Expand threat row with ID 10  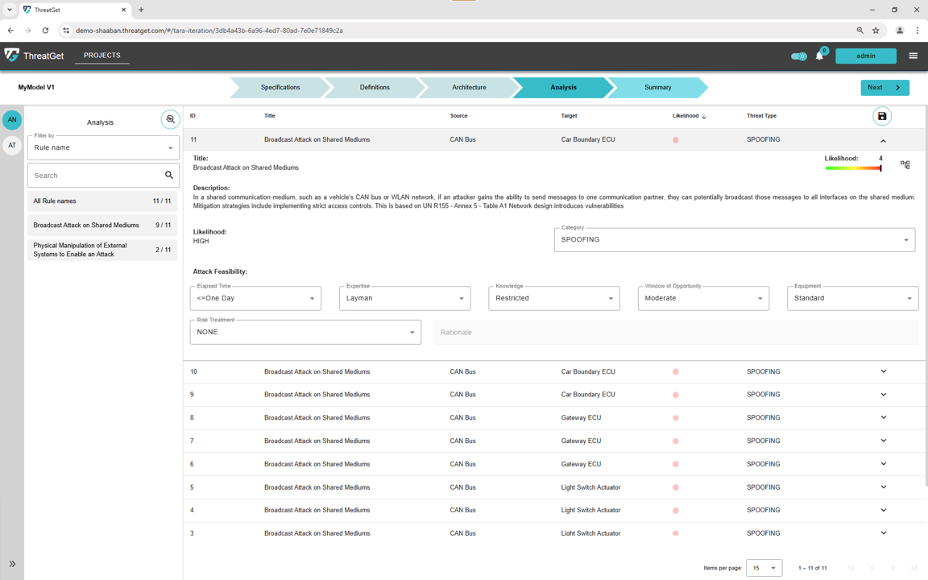point(883,371)
